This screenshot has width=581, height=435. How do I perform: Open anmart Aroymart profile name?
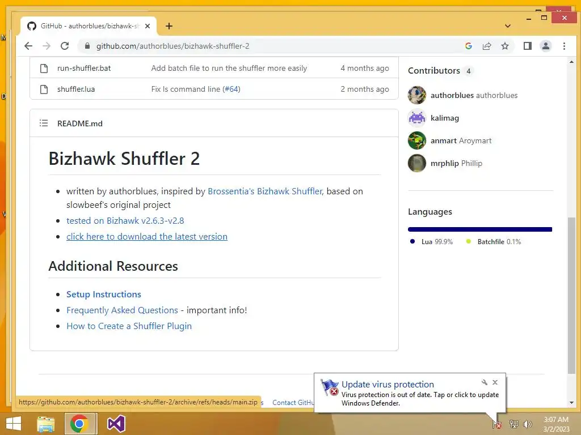click(461, 140)
